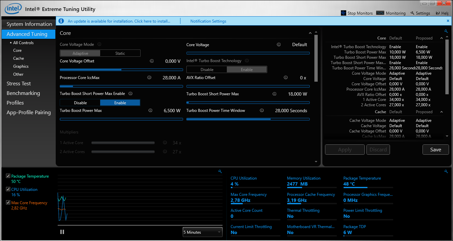Open the System Information section
453x241 pixels.
pos(29,24)
